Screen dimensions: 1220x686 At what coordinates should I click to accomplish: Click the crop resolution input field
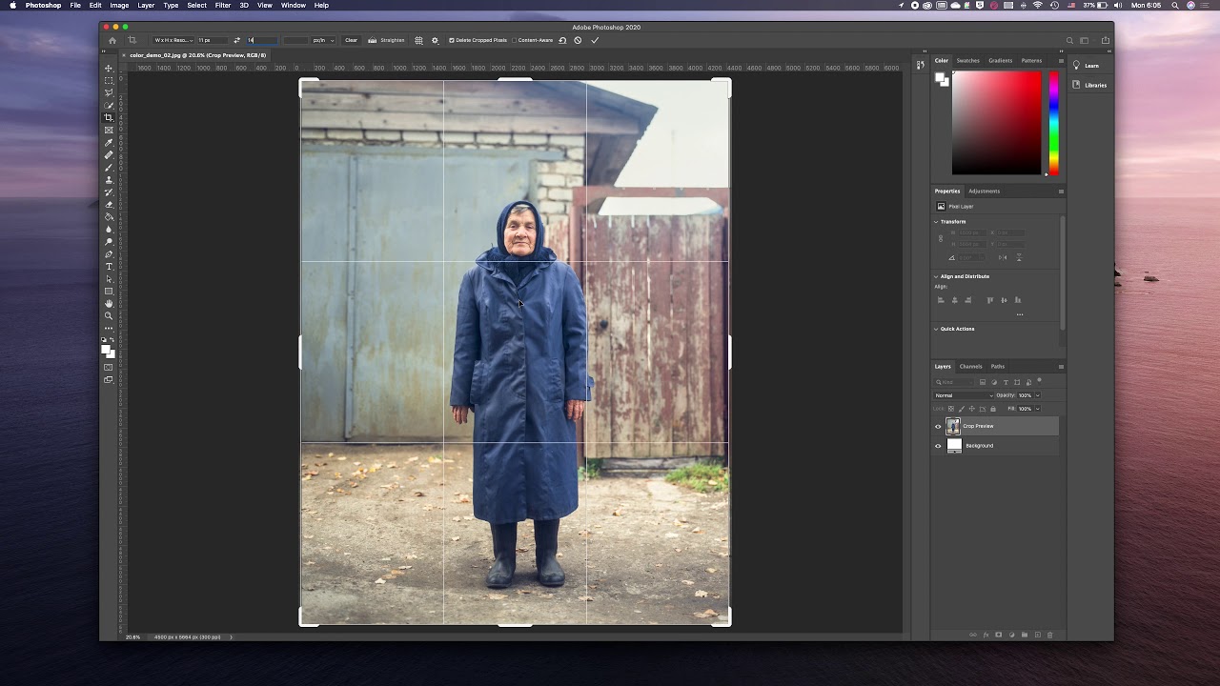[x=296, y=40]
